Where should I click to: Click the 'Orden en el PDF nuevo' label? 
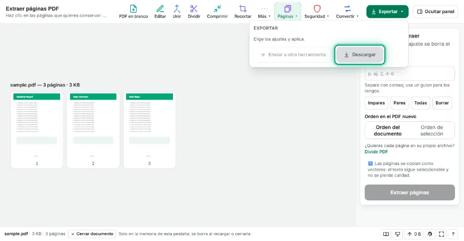[x=390, y=117]
